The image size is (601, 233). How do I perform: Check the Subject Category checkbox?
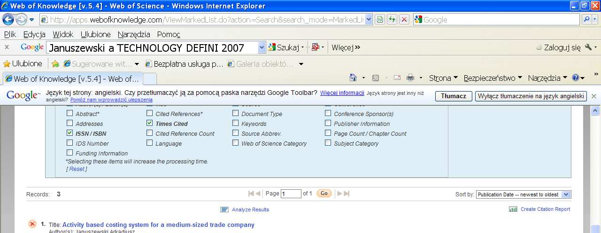point(328,143)
